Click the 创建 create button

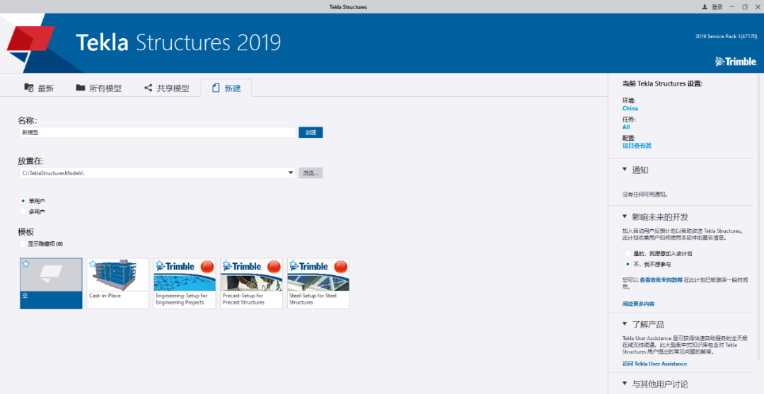tap(311, 132)
